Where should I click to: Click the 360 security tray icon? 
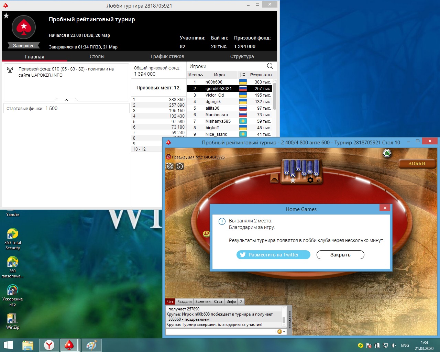pyautogui.click(x=360, y=345)
